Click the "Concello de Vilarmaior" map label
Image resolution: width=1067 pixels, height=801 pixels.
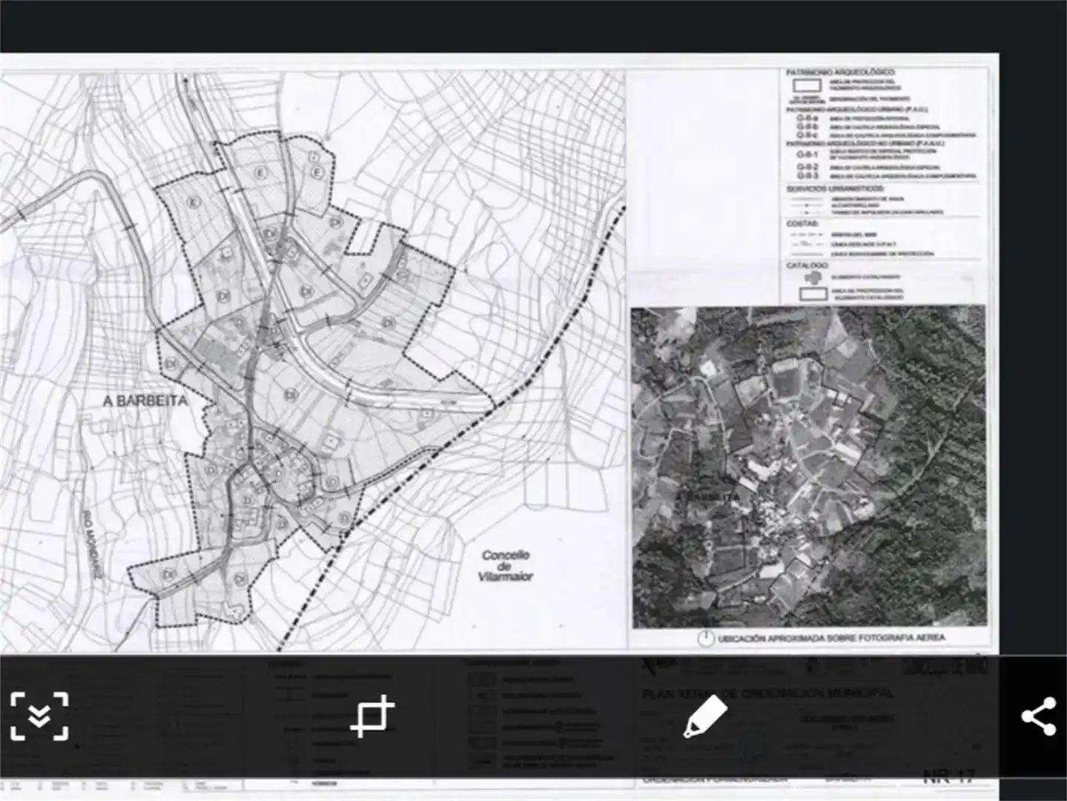(x=506, y=565)
